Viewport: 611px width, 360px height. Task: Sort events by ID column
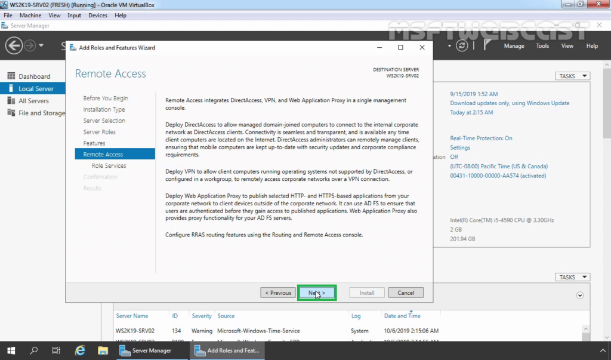click(175, 316)
